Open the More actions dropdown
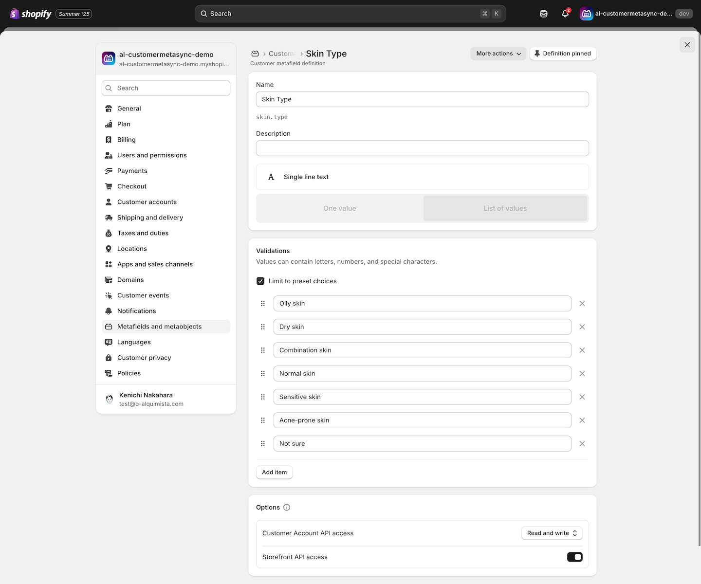 pyautogui.click(x=498, y=54)
